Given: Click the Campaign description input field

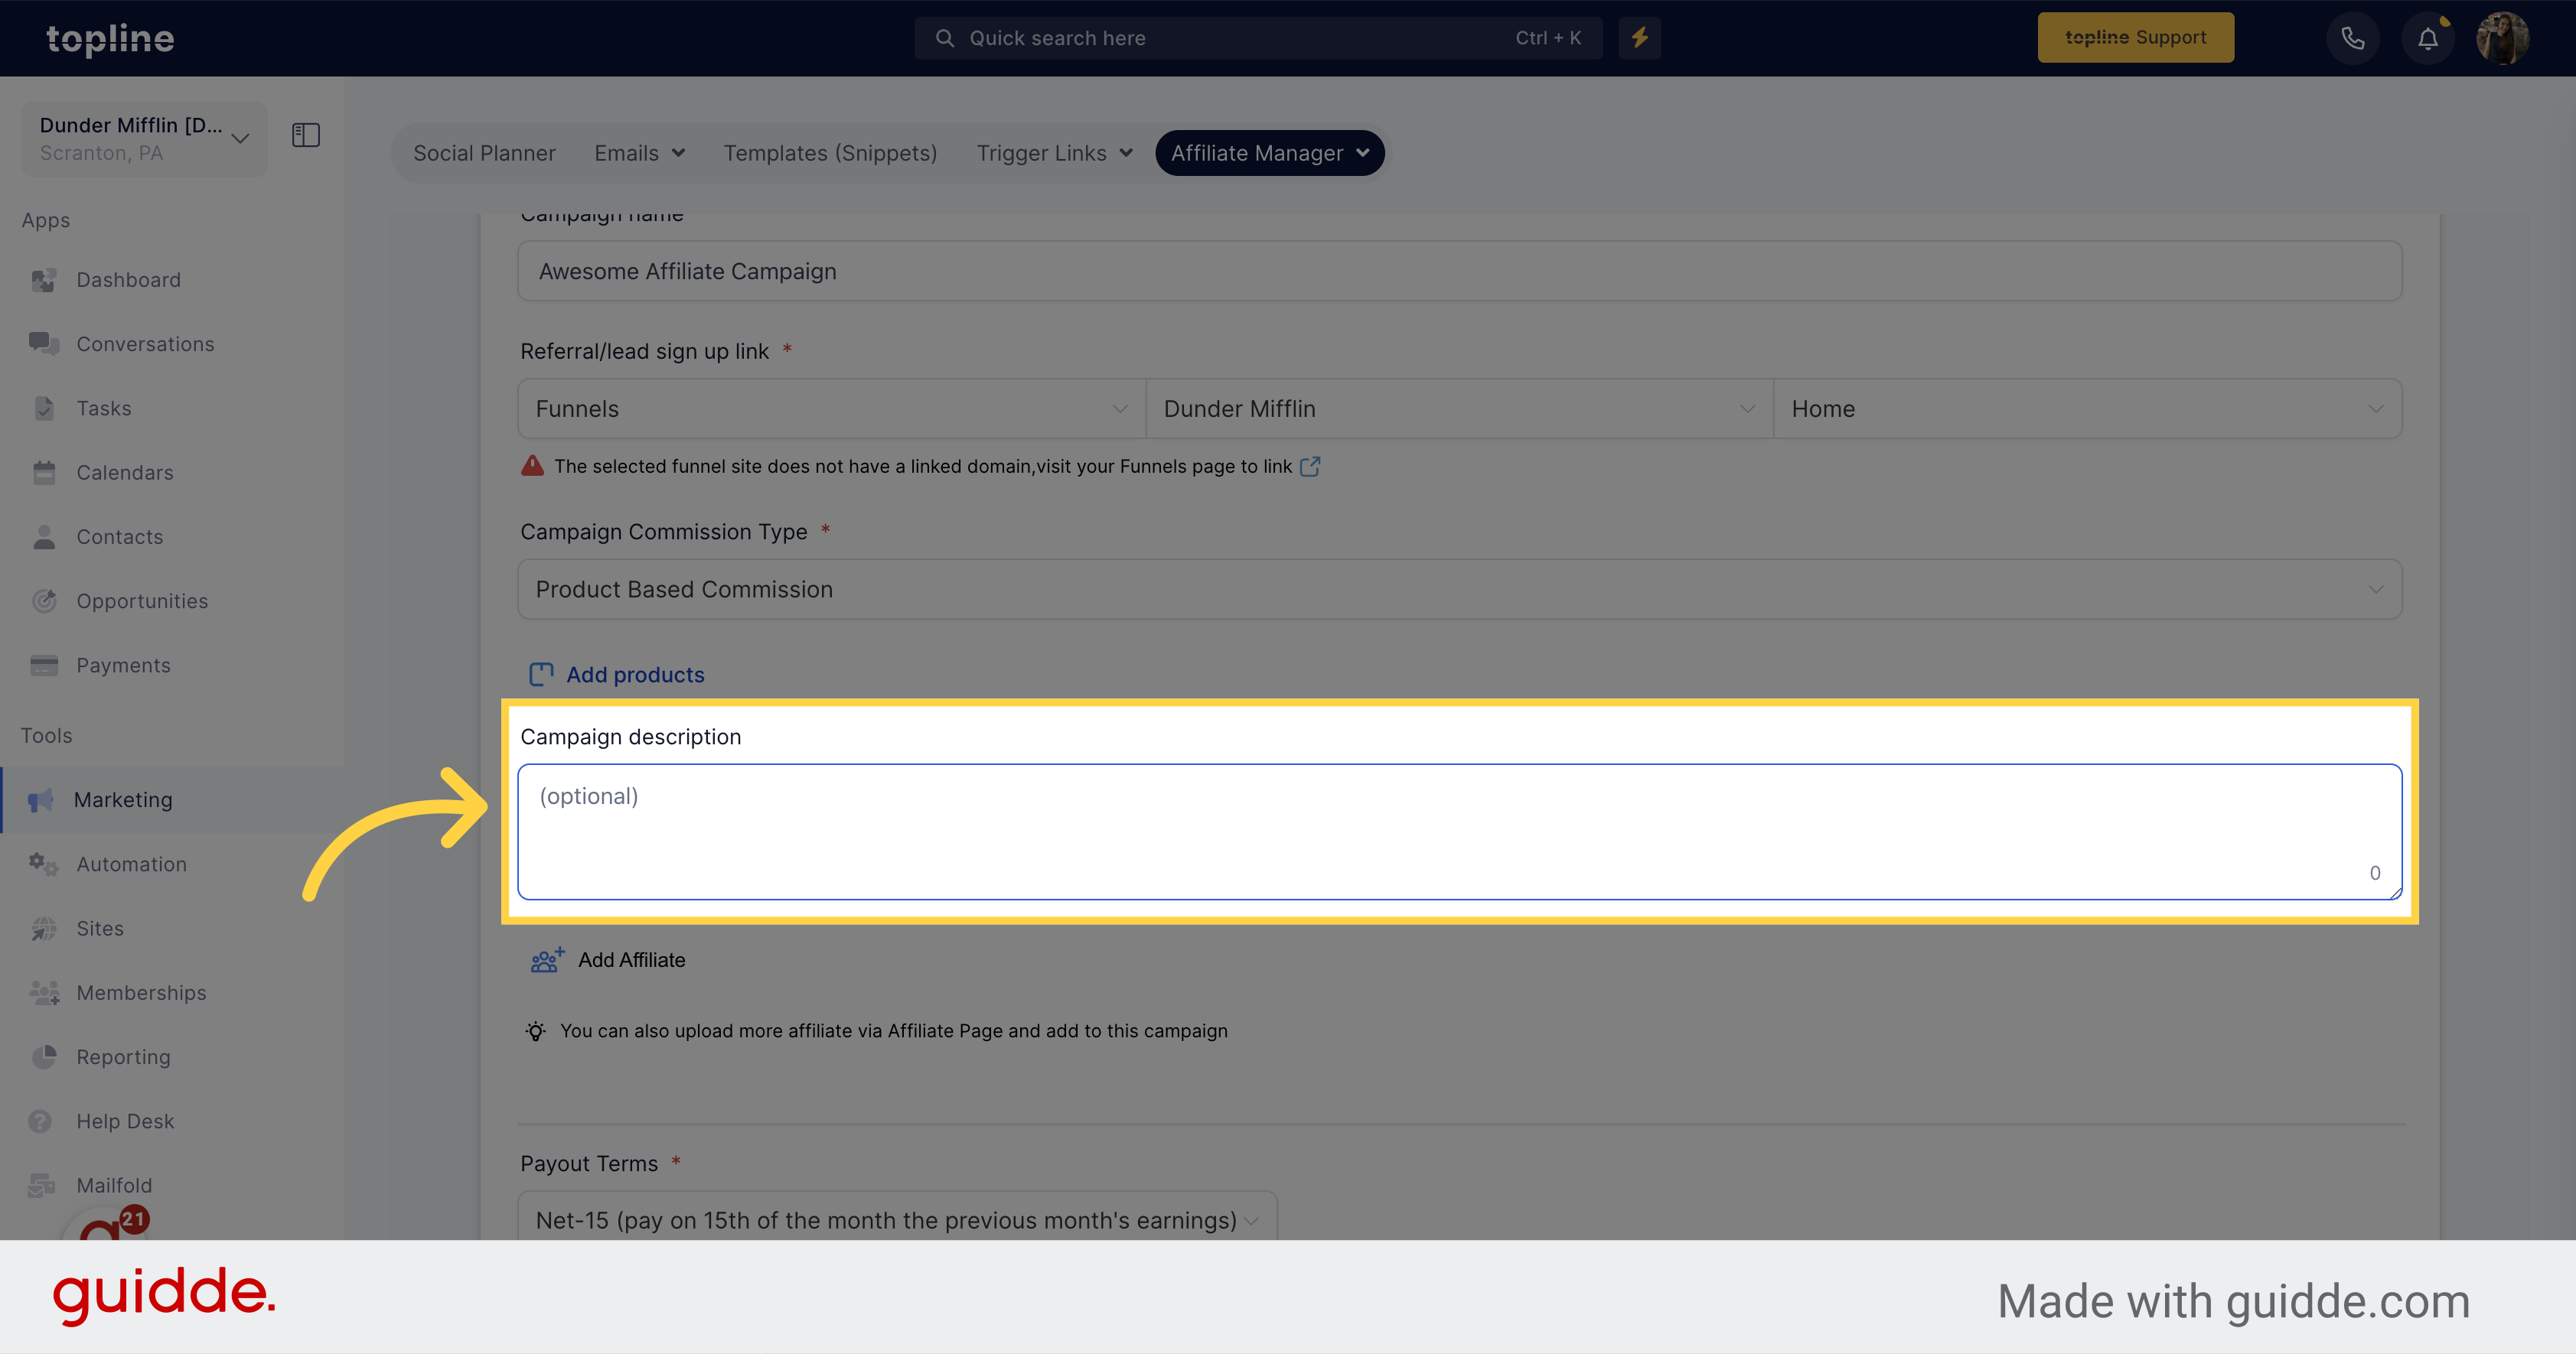Looking at the screenshot, I should [1460, 831].
